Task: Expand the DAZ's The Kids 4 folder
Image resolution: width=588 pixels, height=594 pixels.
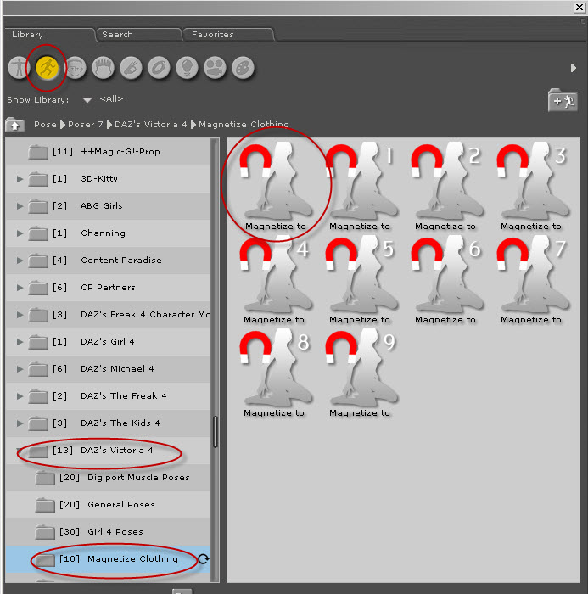Action: click(x=20, y=423)
